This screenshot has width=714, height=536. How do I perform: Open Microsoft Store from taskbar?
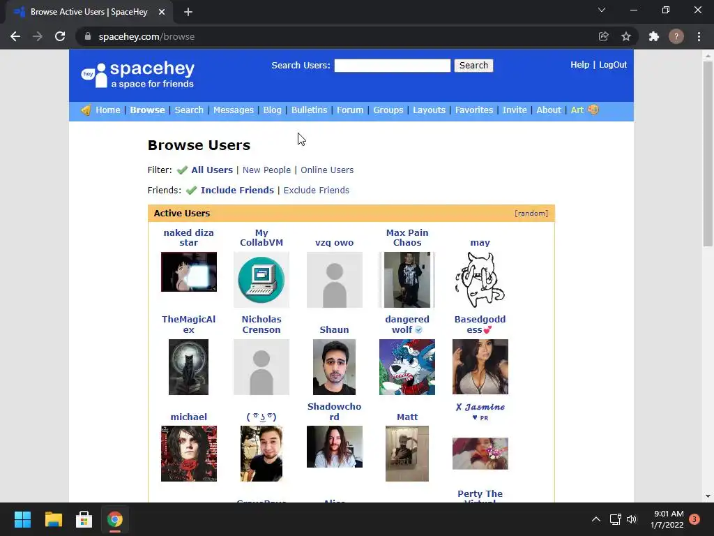click(84, 519)
